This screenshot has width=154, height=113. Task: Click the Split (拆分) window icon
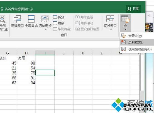pos(55,17)
